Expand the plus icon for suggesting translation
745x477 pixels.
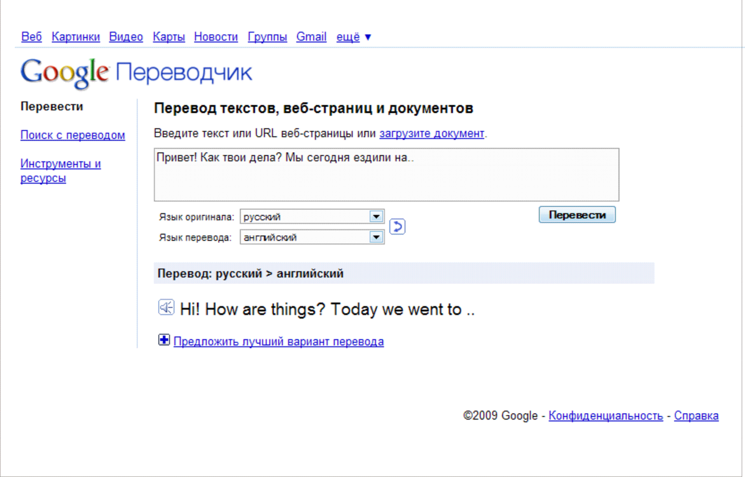164,340
